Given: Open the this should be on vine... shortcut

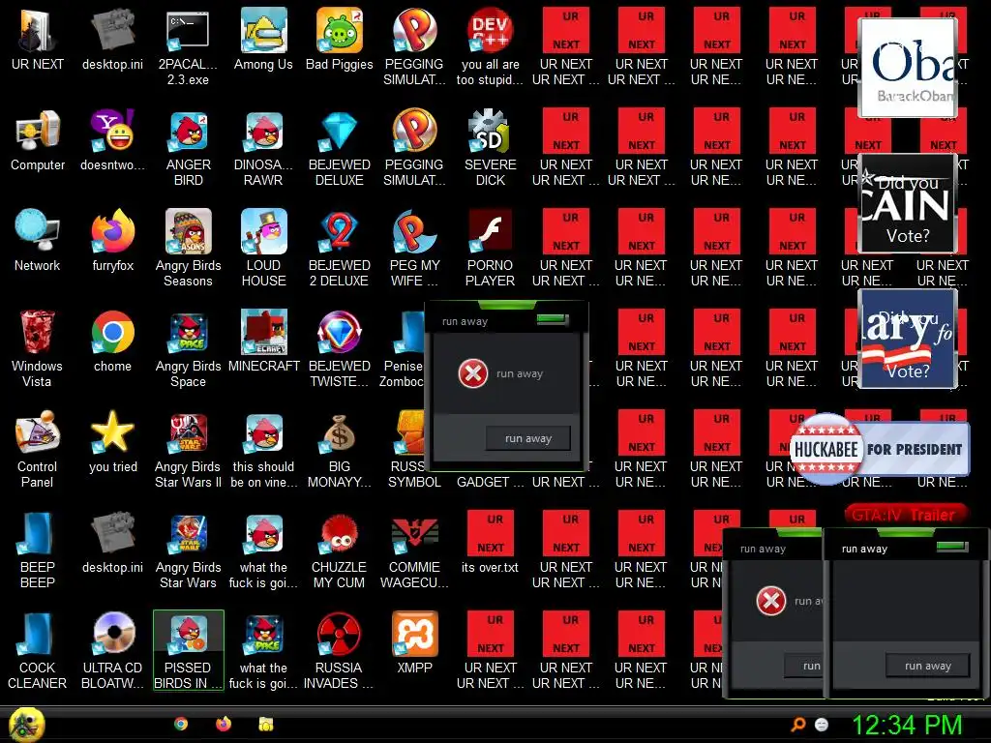Looking at the screenshot, I should [263, 449].
